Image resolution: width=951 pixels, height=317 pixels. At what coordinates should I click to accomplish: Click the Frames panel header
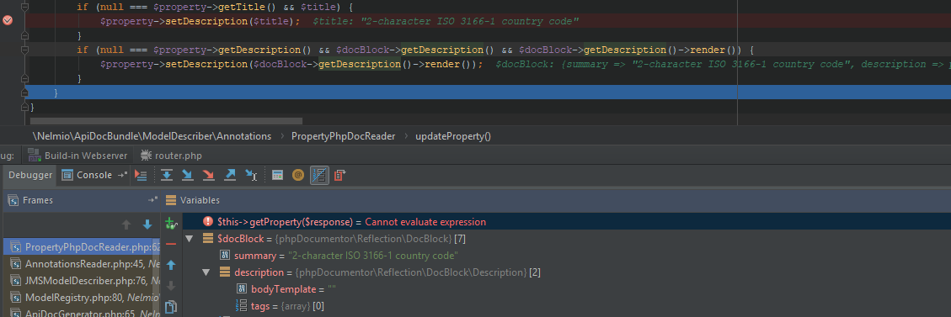click(81, 199)
